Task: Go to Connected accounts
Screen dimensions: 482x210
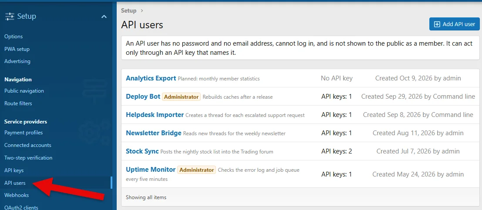Action: click(x=28, y=145)
